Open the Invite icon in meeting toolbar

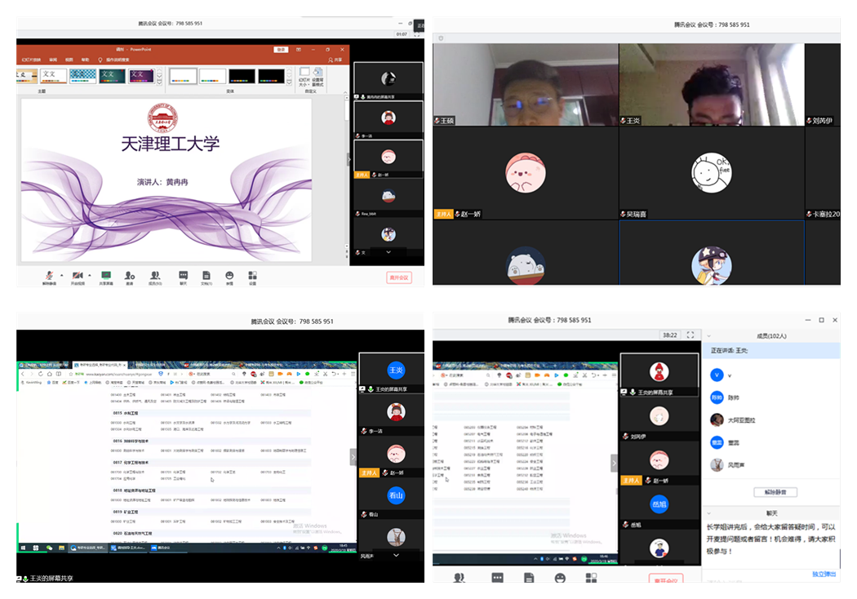[129, 275]
